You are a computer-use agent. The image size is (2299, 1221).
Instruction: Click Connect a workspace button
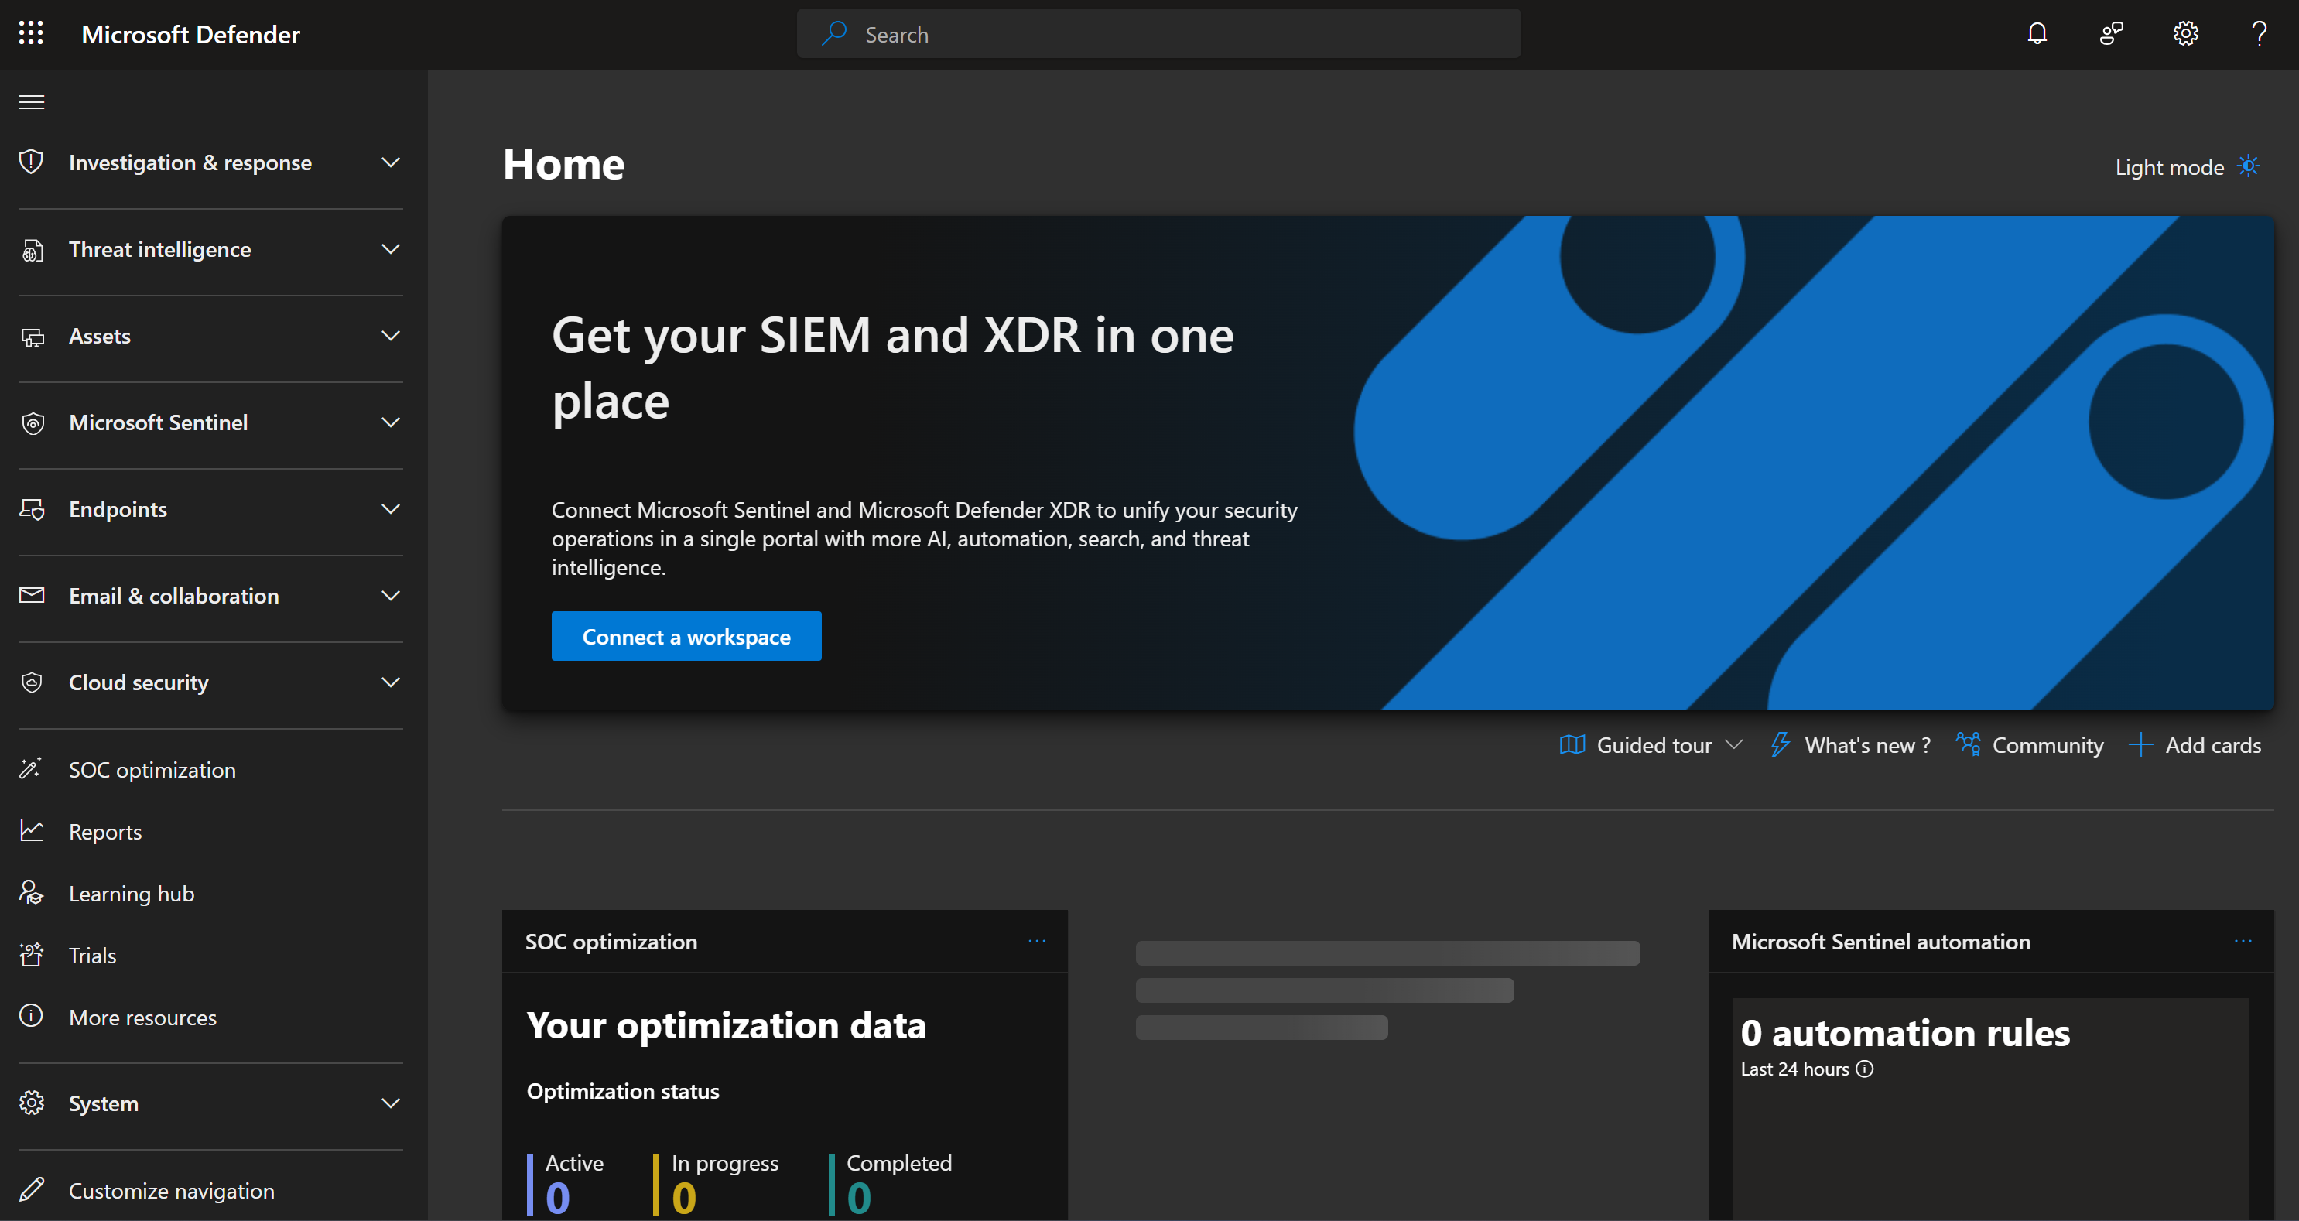point(686,636)
